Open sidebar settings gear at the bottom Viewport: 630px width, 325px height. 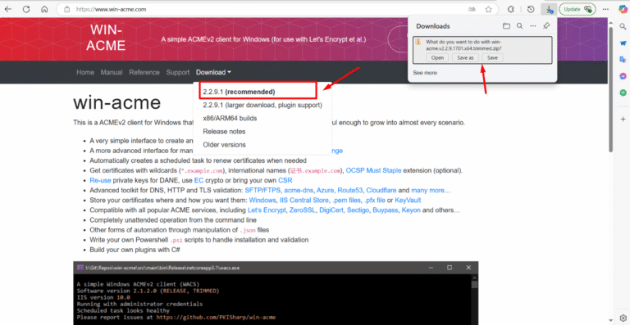coord(623,318)
